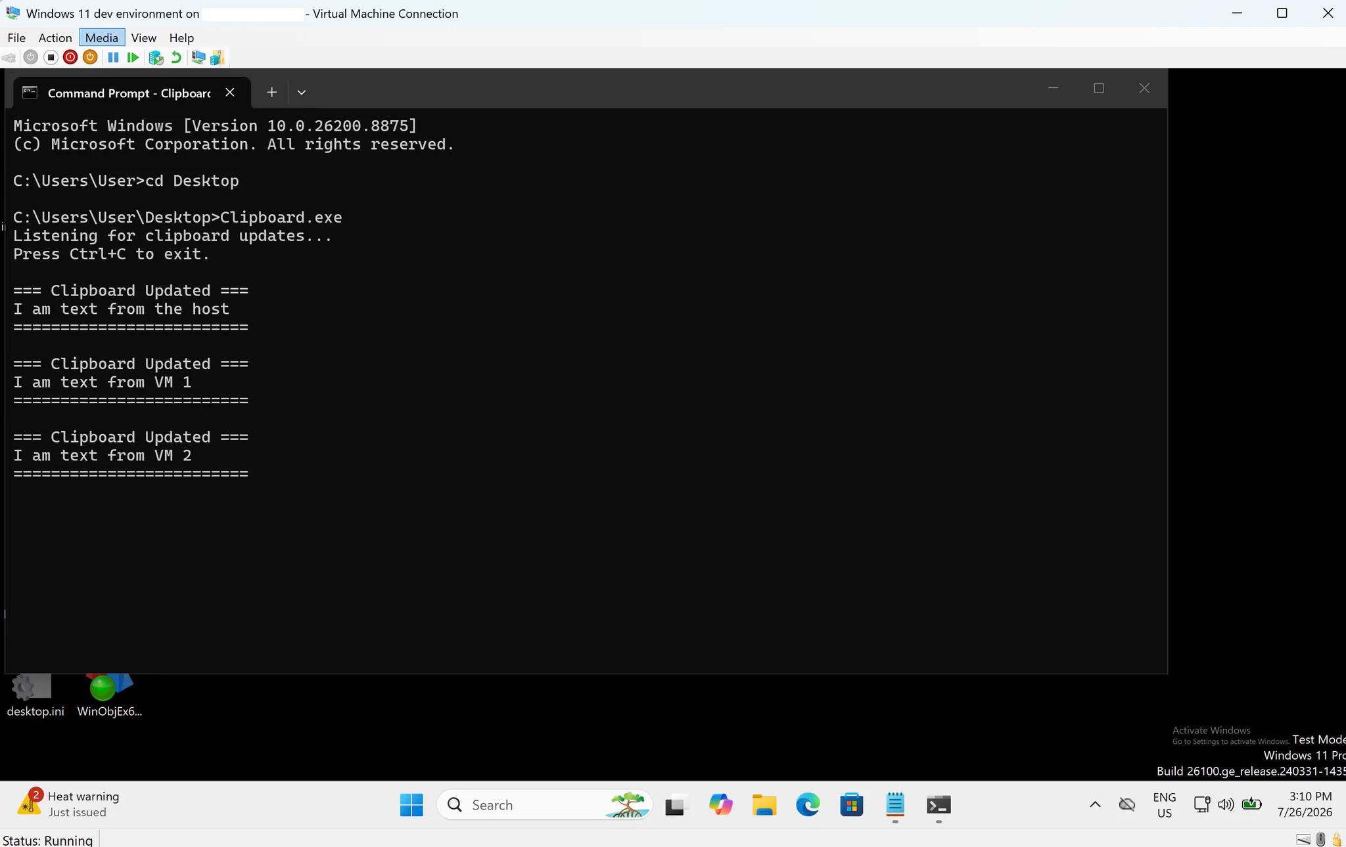Turn off the virtual machine with the stop icon
This screenshot has height=847, width=1346.
click(x=51, y=58)
